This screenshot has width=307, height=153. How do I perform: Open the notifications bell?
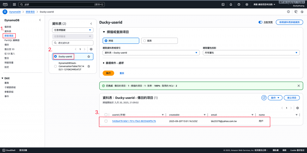(x=231, y=4)
